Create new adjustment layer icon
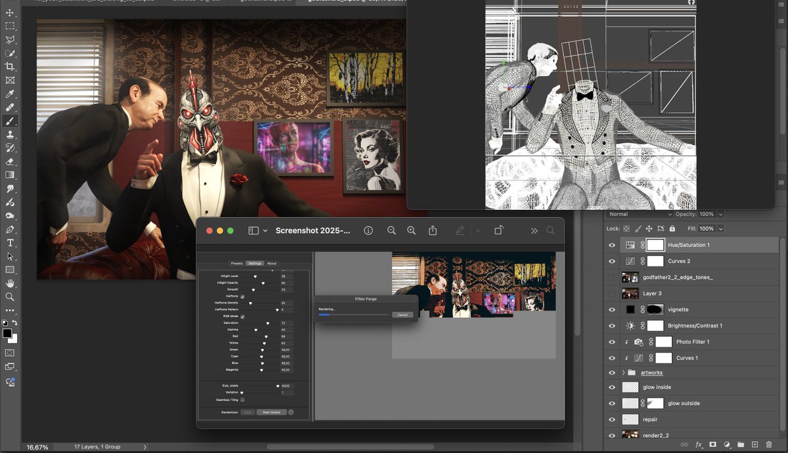Screen dimensions: 788x453 point(727,444)
